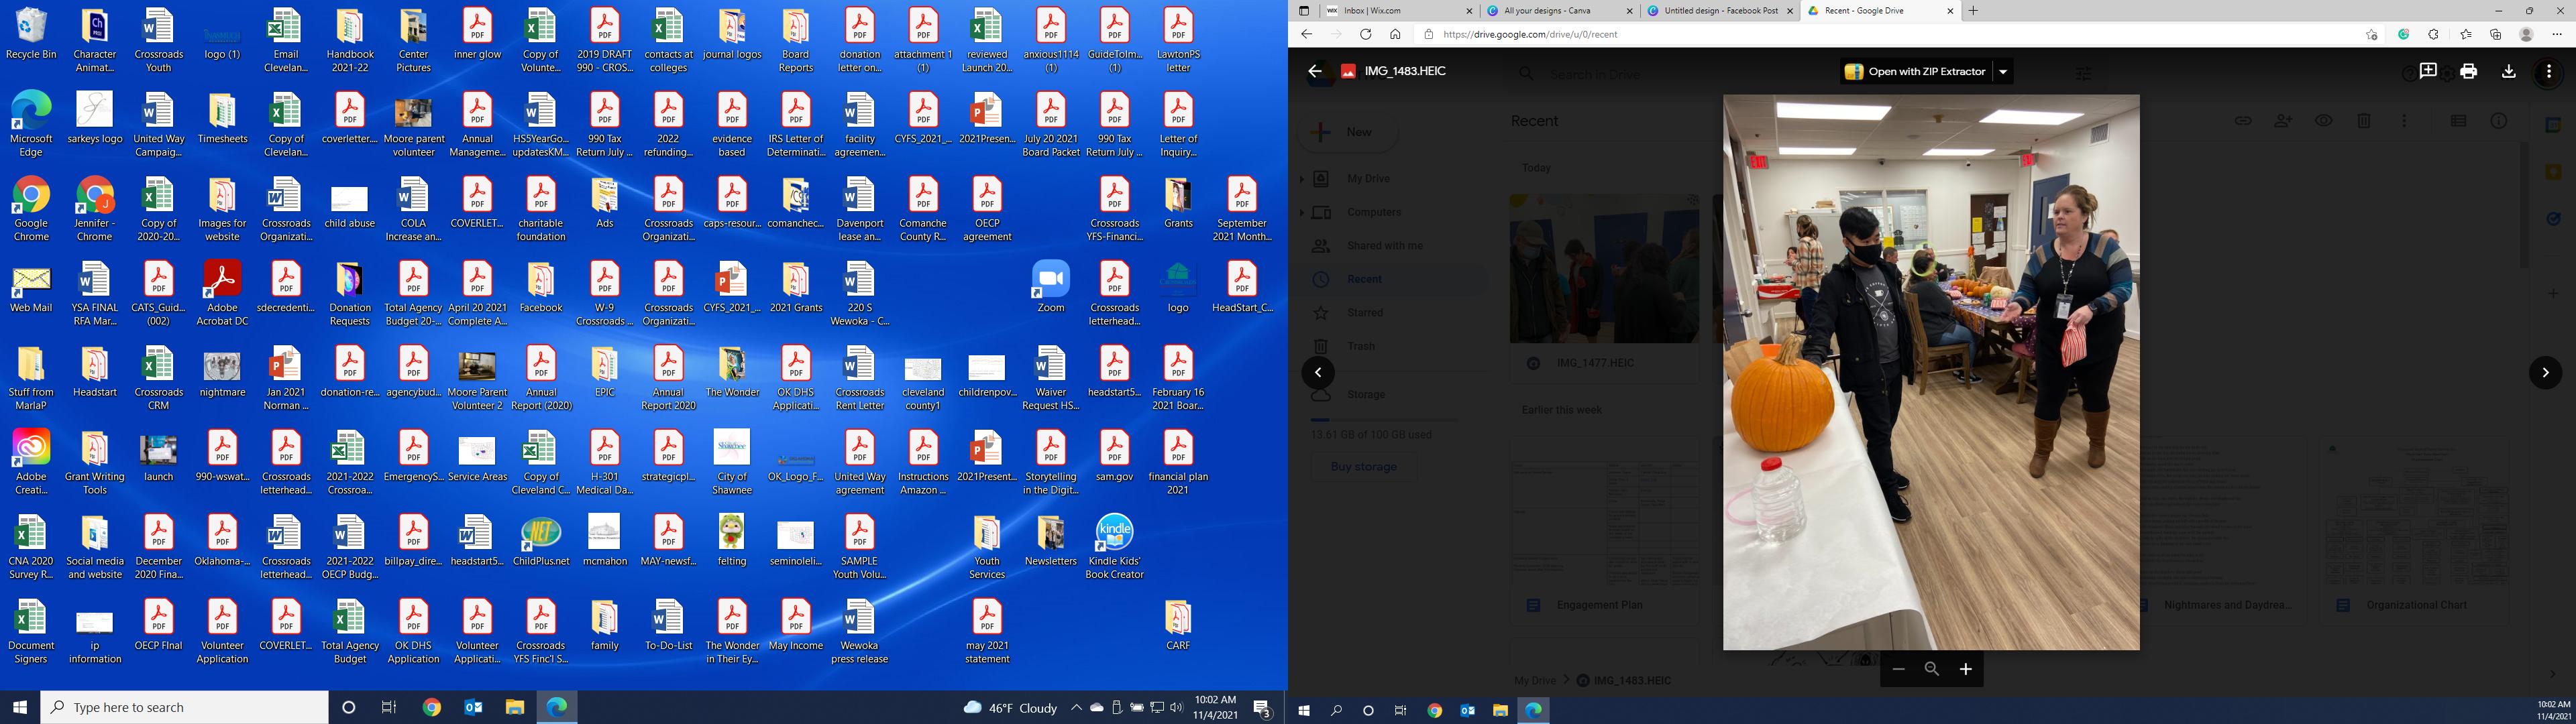This screenshot has height=724, width=2576.
Task: Click the drive.google.com address bar
Action: click(x=1890, y=34)
